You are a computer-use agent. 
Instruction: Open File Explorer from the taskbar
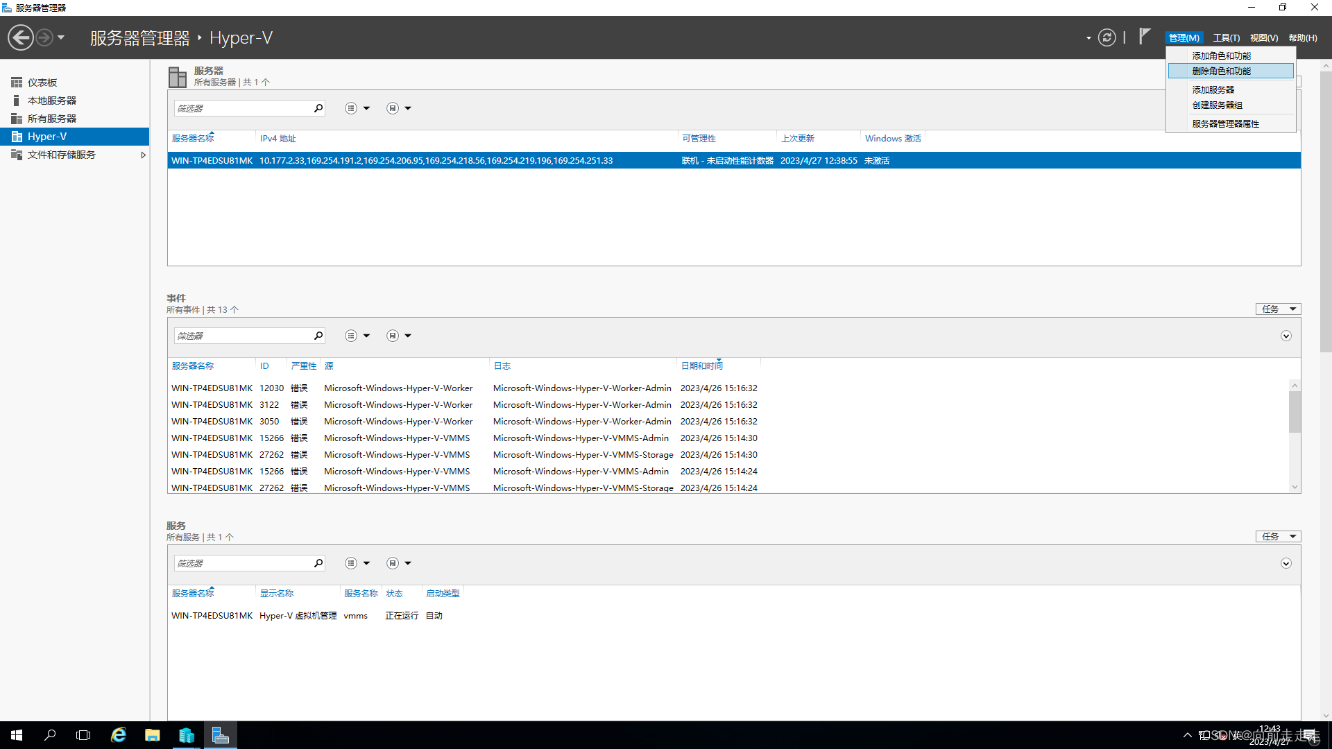[x=153, y=735]
